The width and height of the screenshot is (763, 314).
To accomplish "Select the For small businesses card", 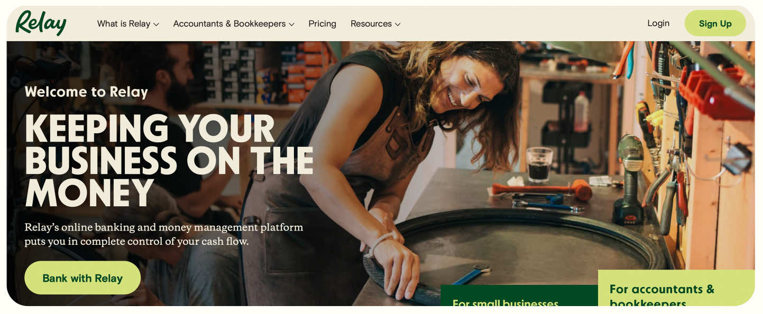I will point(519,295).
